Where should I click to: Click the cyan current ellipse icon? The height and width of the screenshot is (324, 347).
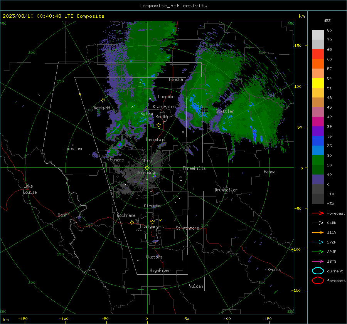pos(318,271)
